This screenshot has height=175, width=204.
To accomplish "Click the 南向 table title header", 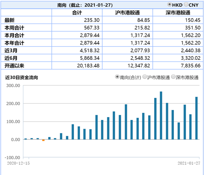I will coord(85,5).
